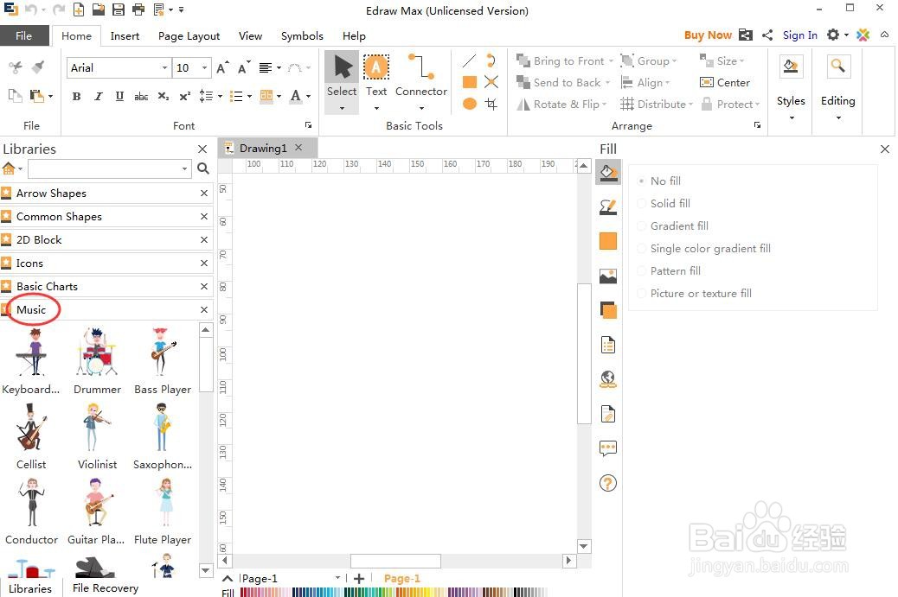Screen dimensions: 898x597
Task: Select the Pattern fill option
Action: (669, 270)
